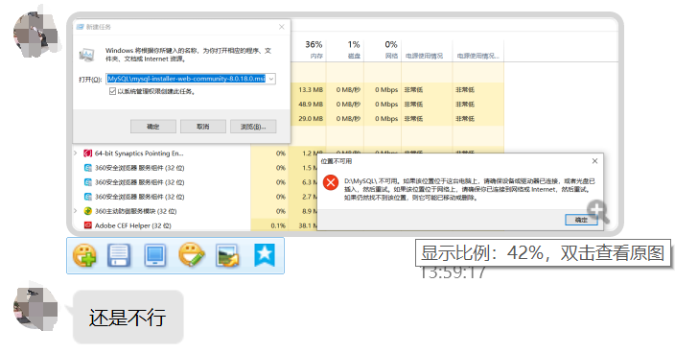Viewport: 675px width, 354px height.
Task: Expand the 360主动防御服务模块 row
Action: tap(76, 211)
